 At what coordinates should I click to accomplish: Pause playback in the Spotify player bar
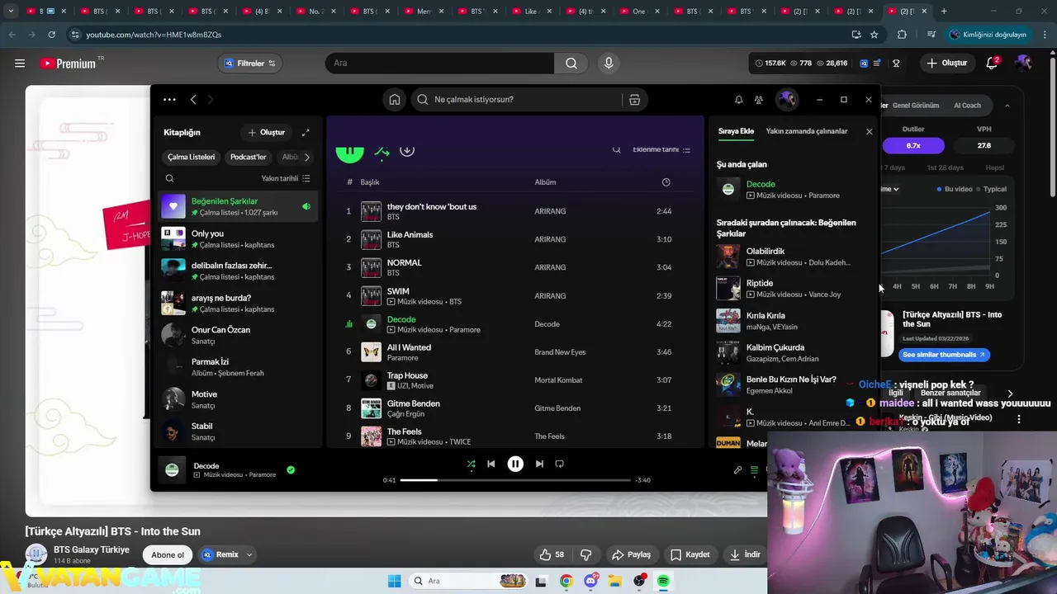515,464
